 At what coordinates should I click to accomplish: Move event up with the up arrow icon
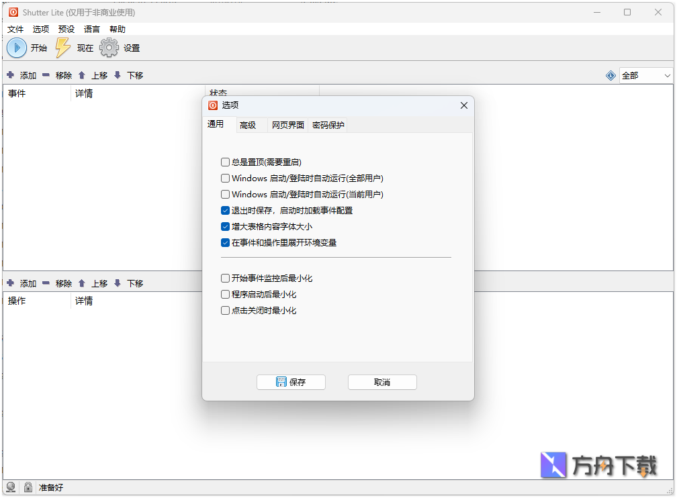[x=81, y=75]
